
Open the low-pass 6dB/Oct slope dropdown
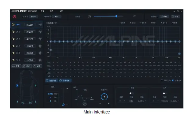(175, 101)
